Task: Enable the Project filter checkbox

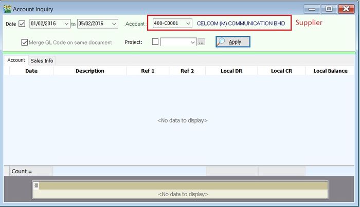Action: pos(155,42)
